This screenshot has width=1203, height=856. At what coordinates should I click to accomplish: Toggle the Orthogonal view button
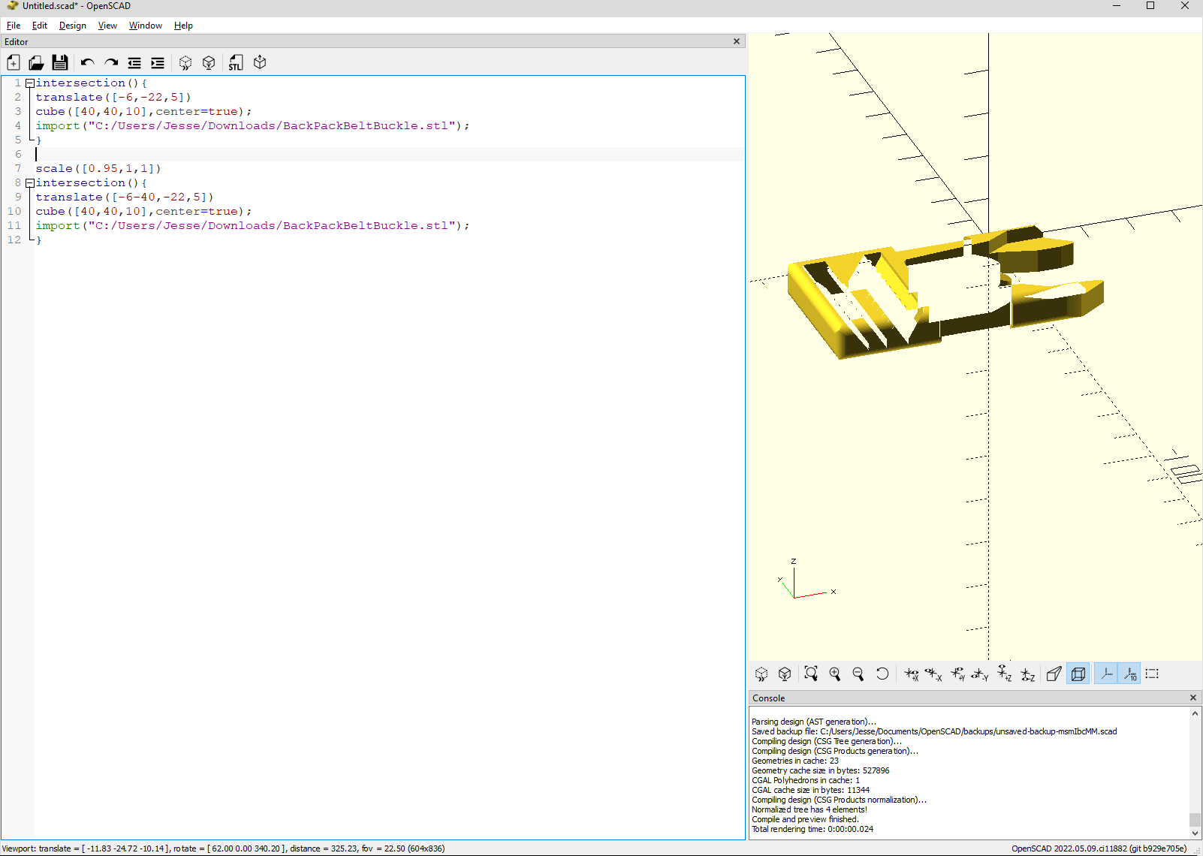[x=1078, y=674]
